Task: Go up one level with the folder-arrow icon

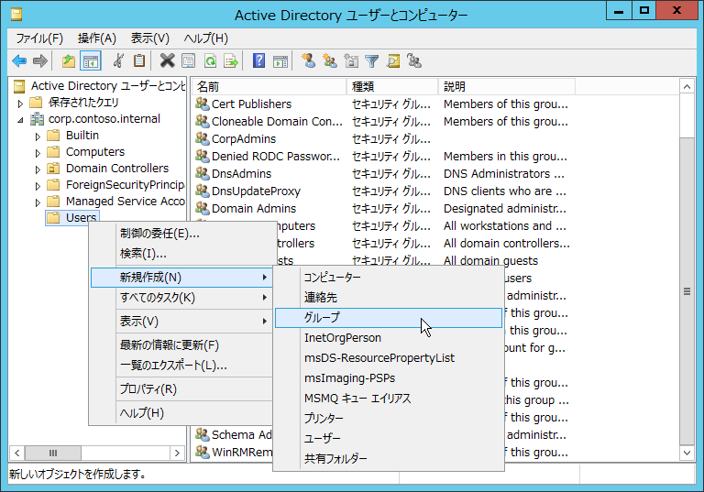Action: pos(69,60)
